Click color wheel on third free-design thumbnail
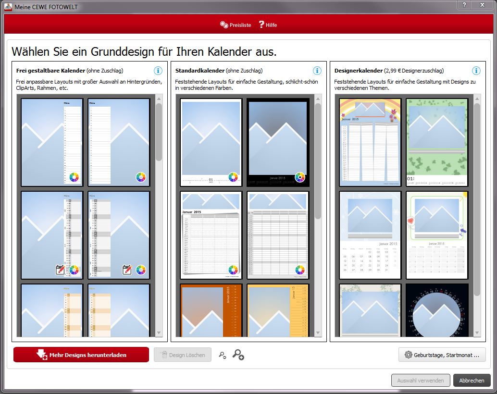The image size is (497, 394). point(74,270)
